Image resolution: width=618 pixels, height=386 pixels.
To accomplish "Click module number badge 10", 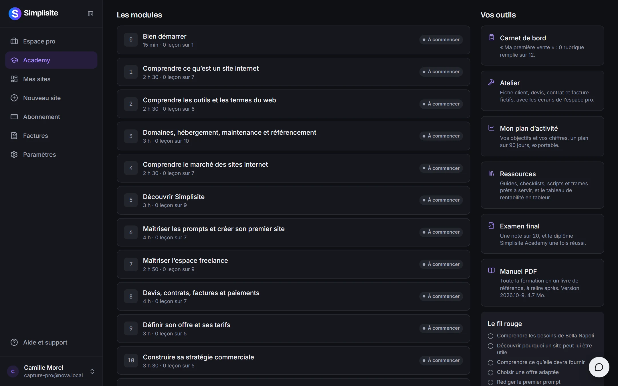I will pyautogui.click(x=131, y=361).
